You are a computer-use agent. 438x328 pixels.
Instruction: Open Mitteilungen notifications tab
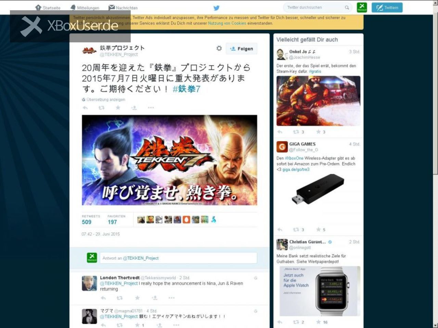(85, 8)
